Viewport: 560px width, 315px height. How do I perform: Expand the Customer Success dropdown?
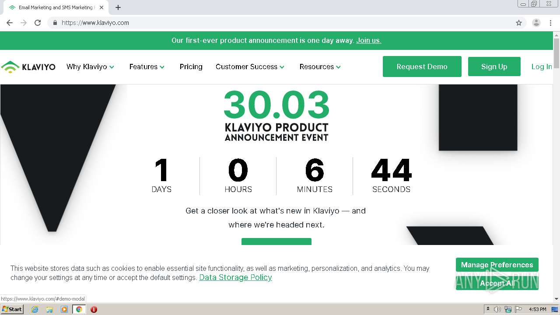coord(250,67)
